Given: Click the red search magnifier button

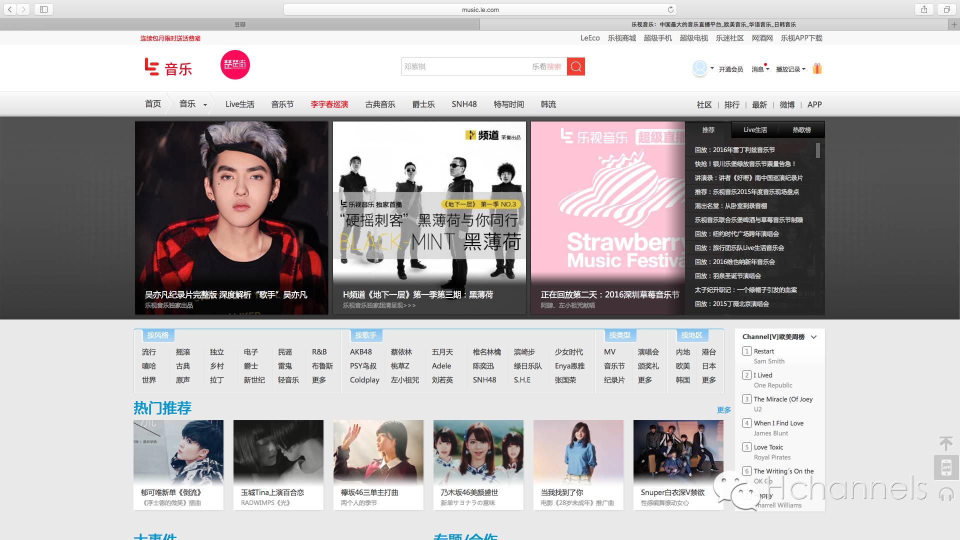Looking at the screenshot, I should click(575, 66).
